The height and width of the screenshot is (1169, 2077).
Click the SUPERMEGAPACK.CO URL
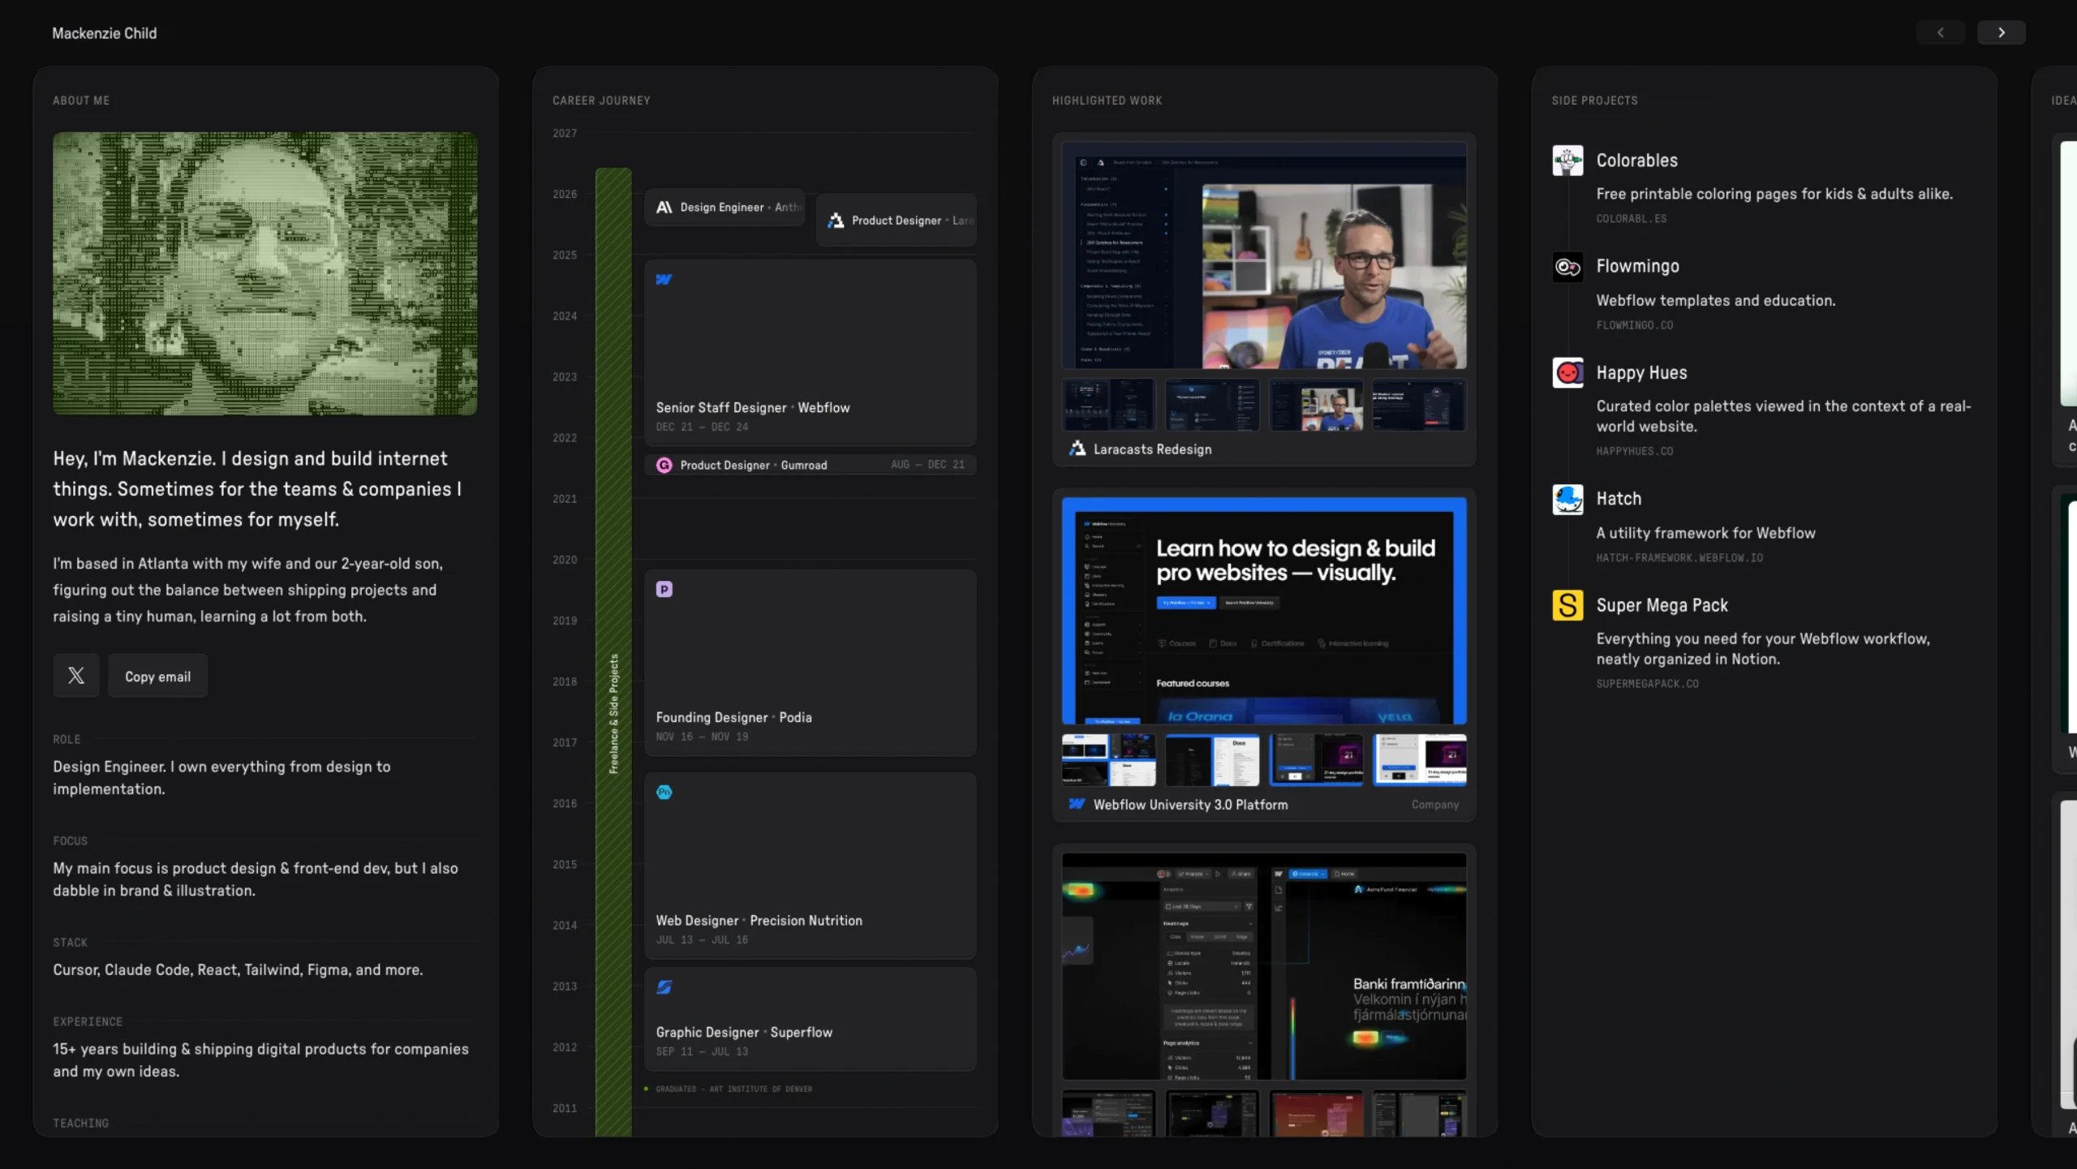1647,684
